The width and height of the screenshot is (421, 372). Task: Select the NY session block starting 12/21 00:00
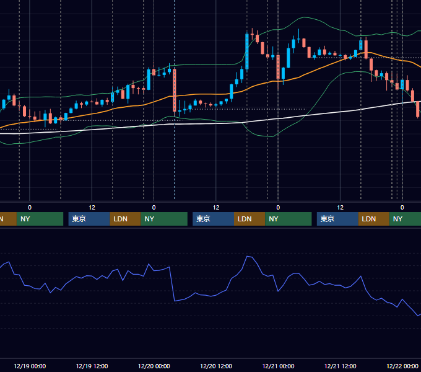coord(289,219)
